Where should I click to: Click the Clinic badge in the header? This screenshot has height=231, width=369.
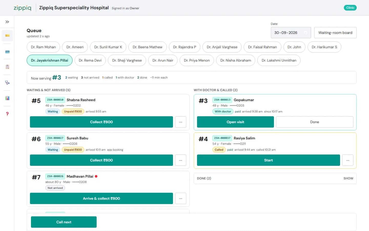click(x=350, y=8)
